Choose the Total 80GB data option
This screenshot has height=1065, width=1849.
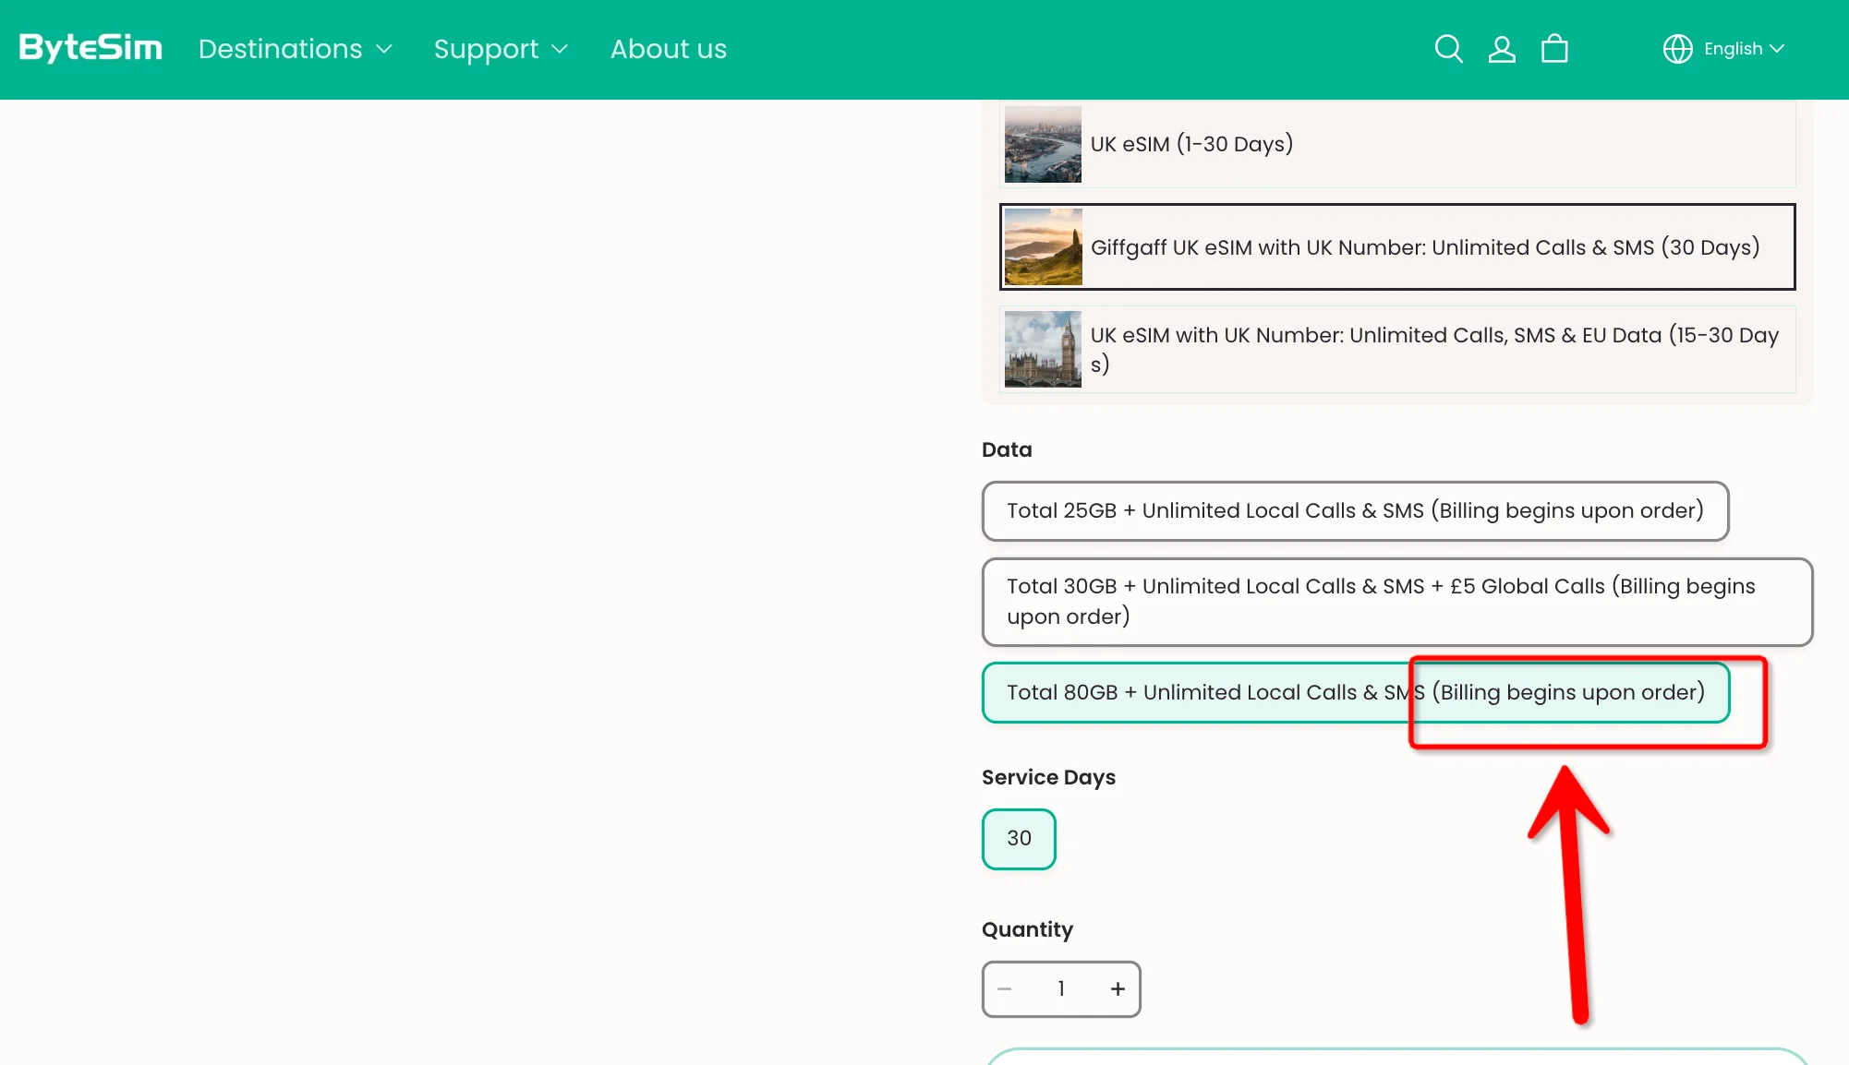pyautogui.click(x=1355, y=693)
